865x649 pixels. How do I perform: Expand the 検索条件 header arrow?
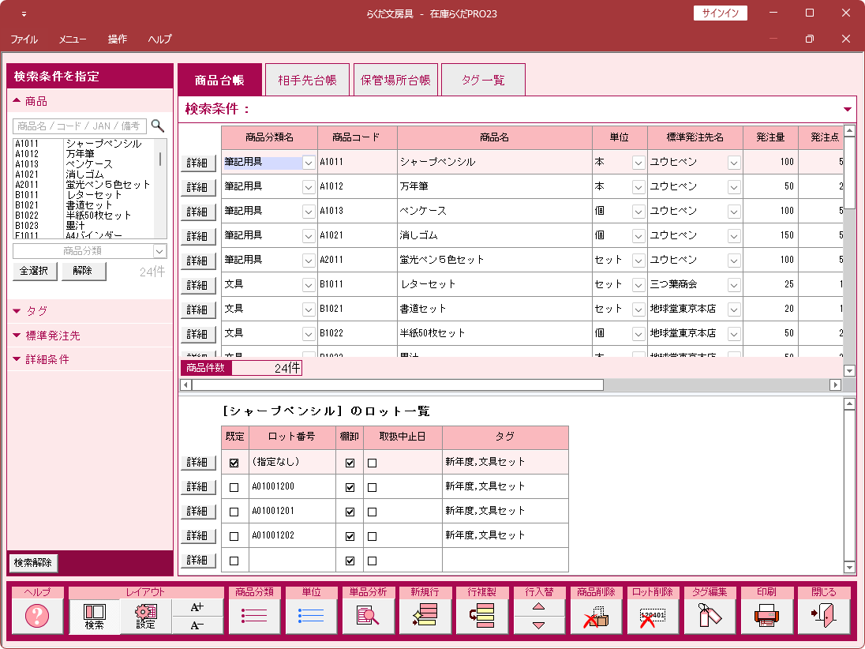point(848,109)
